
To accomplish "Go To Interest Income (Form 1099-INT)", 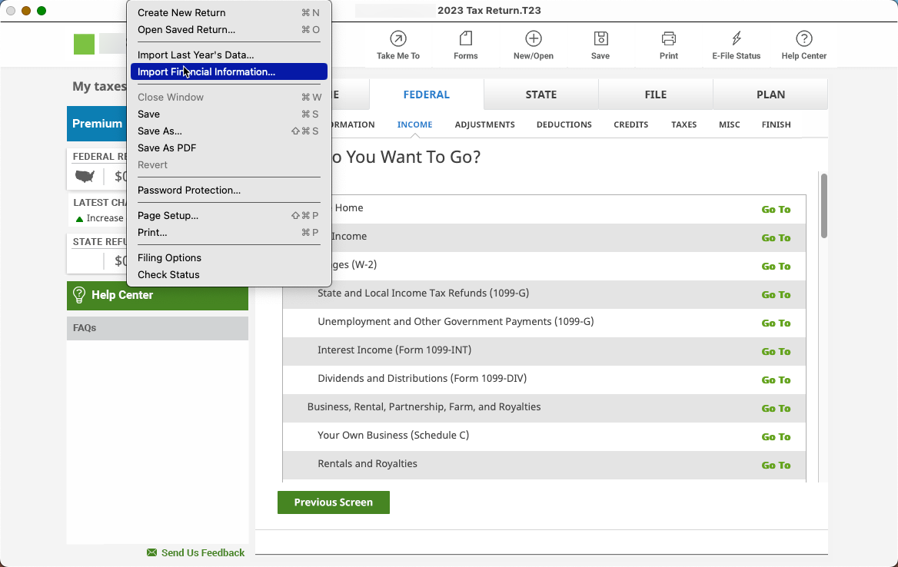I will (776, 351).
